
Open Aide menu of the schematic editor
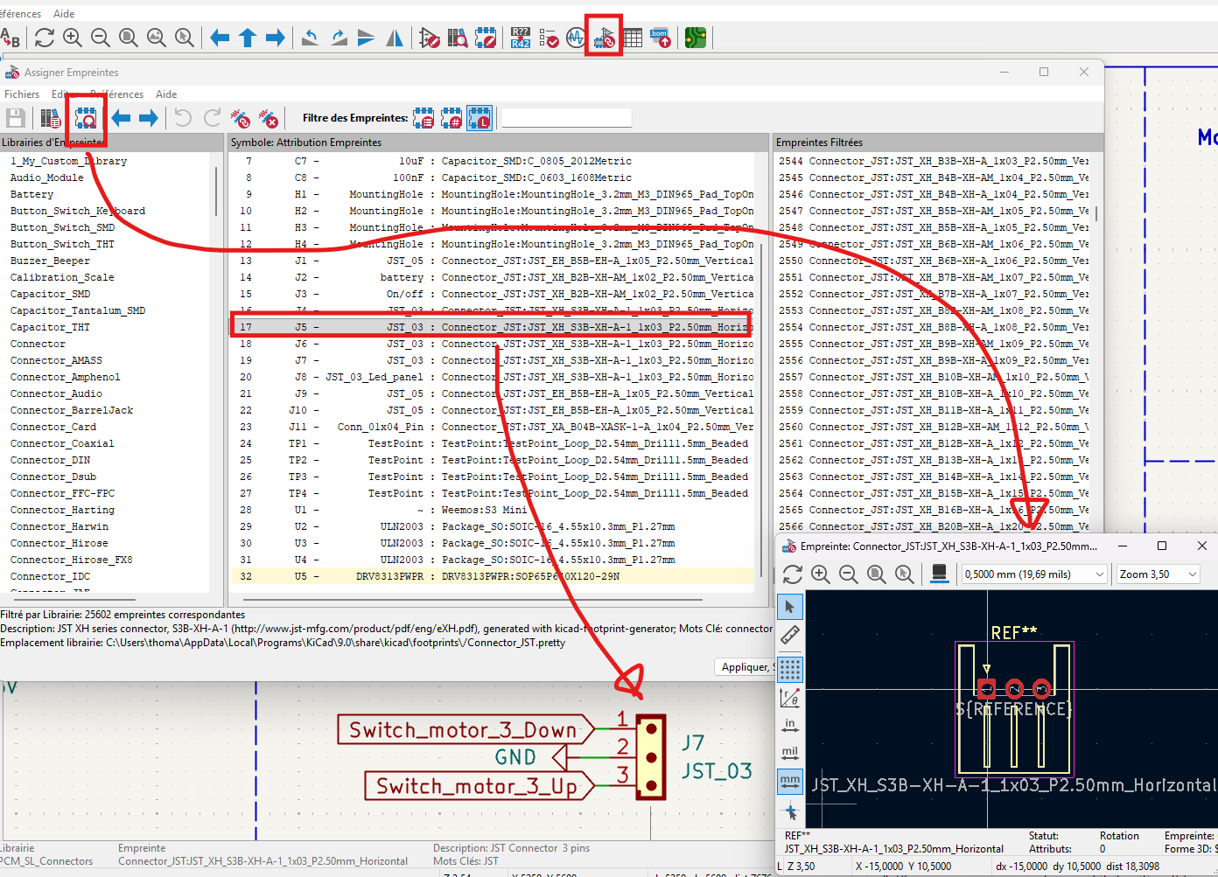64,14
